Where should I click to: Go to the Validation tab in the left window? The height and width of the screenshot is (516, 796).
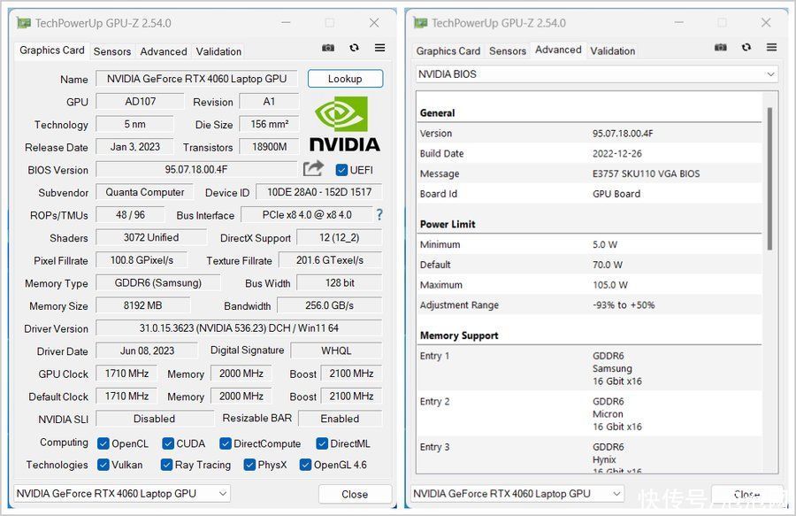pos(218,51)
